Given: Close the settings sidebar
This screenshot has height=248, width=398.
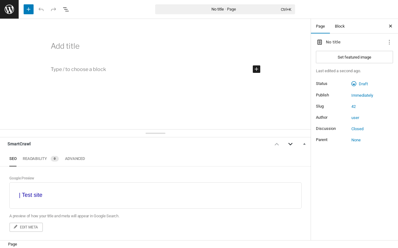Looking at the screenshot, I should 391,26.
